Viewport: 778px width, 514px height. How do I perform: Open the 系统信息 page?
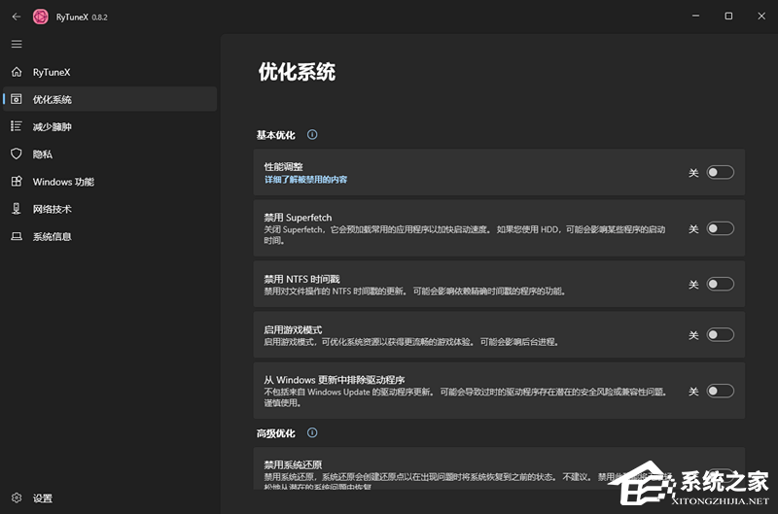(110, 236)
